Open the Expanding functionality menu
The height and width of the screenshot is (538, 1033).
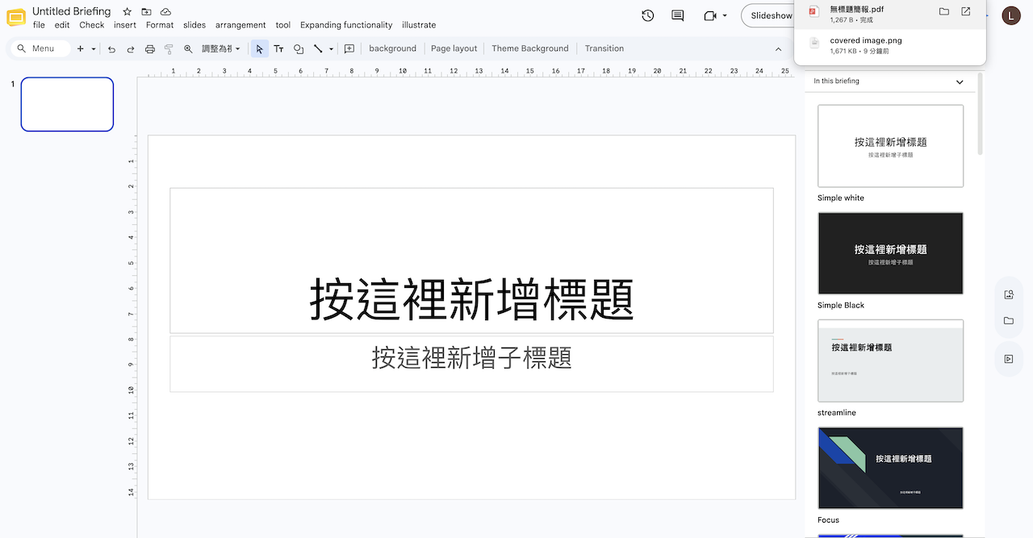(x=346, y=25)
